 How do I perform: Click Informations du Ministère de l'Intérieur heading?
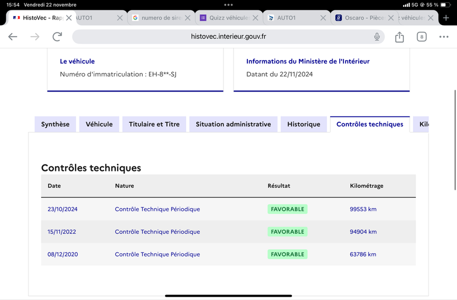pos(308,61)
